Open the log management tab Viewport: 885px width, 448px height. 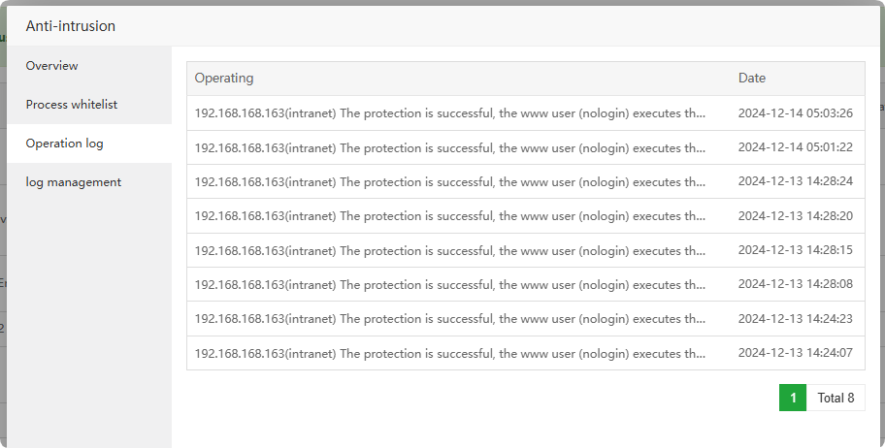[74, 182]
